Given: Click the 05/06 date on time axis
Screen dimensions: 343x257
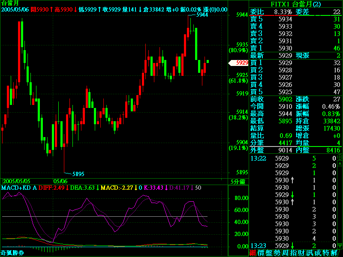Looking at the screenshot, I should point(60,181).
